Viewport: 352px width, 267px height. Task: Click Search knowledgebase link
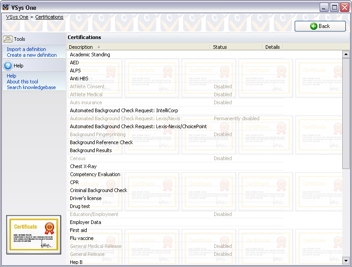point(31,87)
